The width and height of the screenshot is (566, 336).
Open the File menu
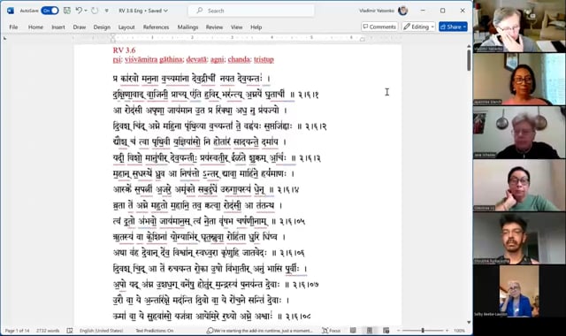coord(13,27)
